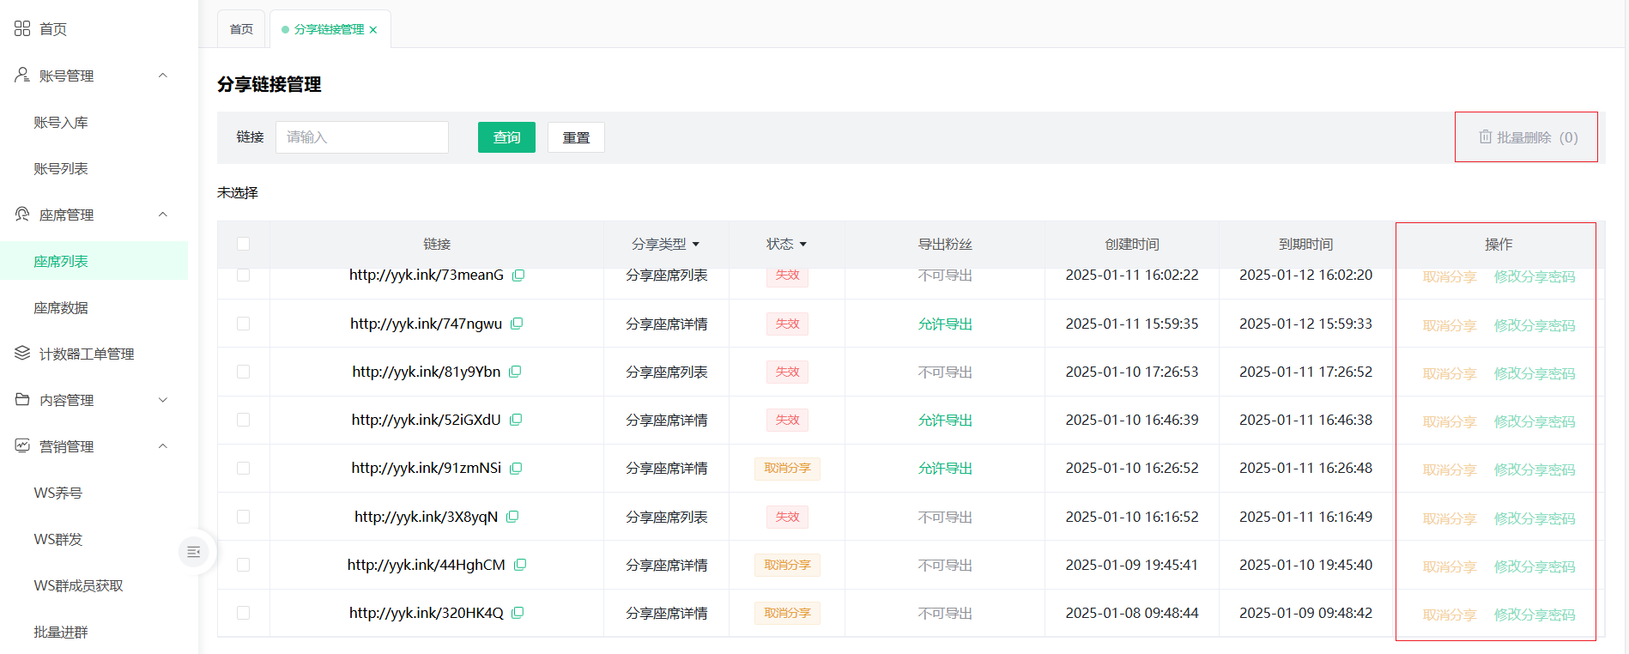The width and height of the screenshot is (1629, 654).
Task: Collapse the sidebar with the menu fold icon
Action: [194, 552]
